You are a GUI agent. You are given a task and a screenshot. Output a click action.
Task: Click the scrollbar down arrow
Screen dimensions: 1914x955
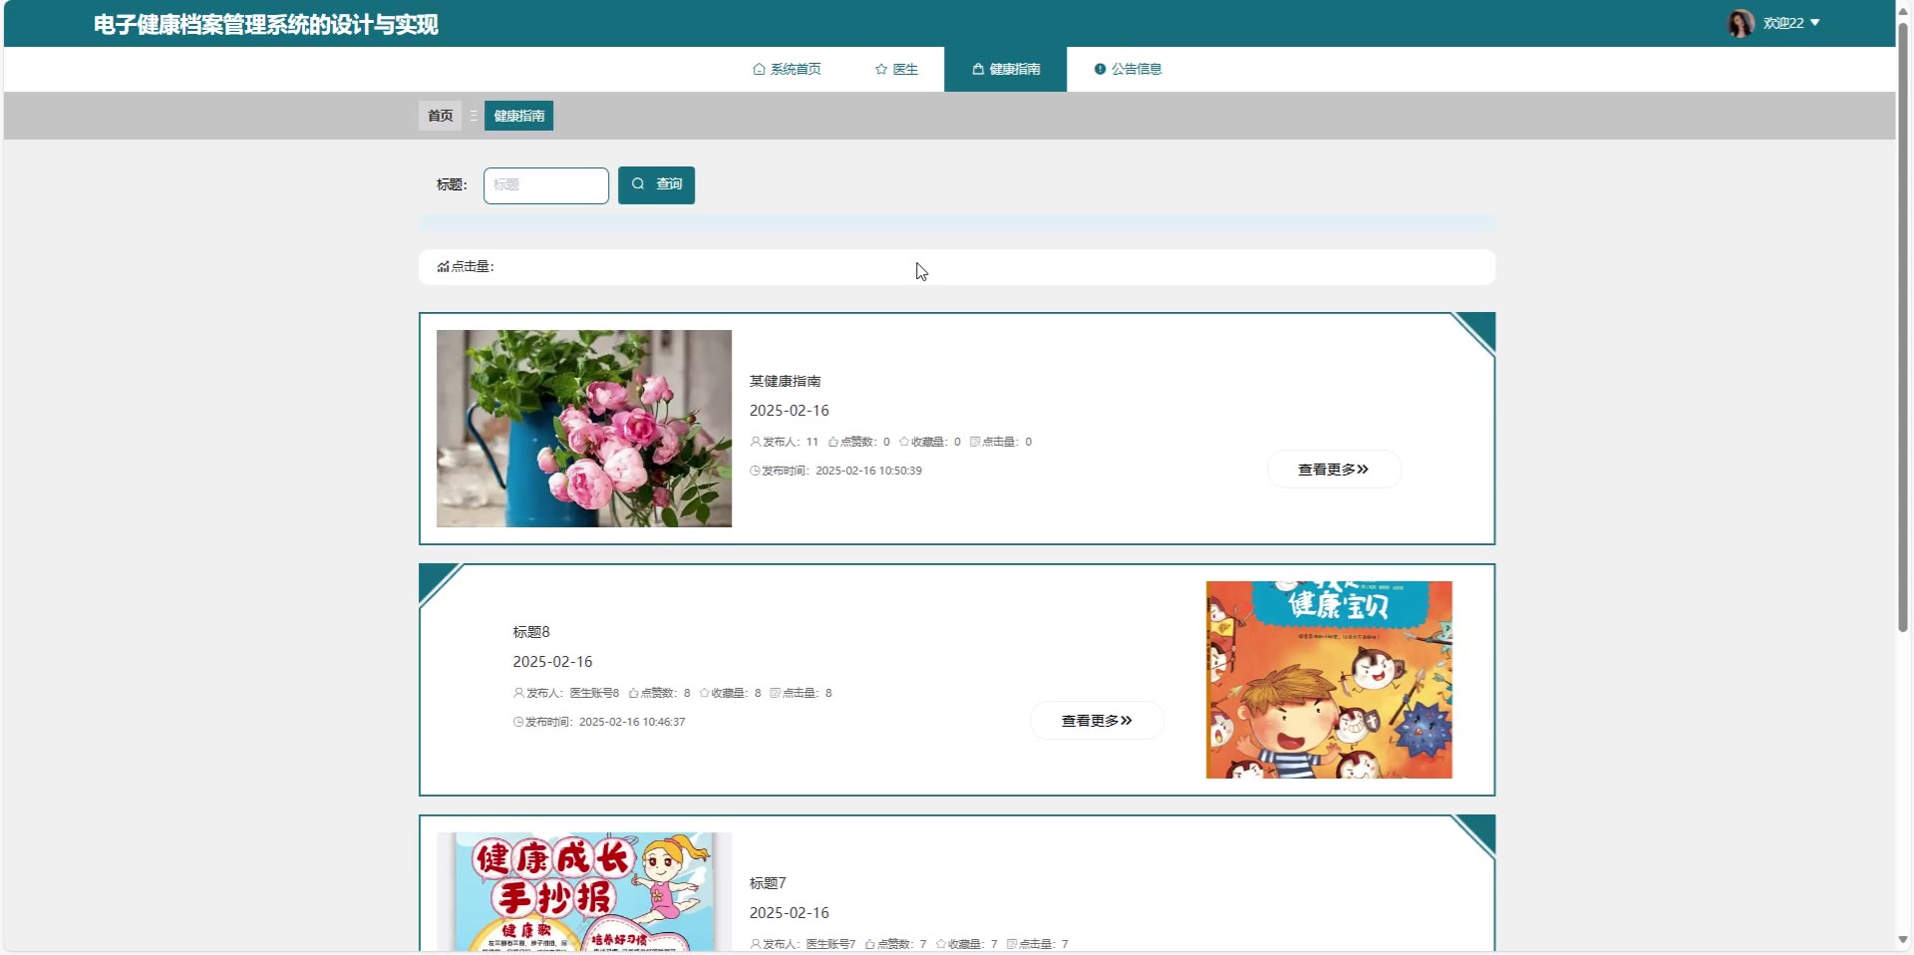pyautogui.click(x=1902, y=940)
